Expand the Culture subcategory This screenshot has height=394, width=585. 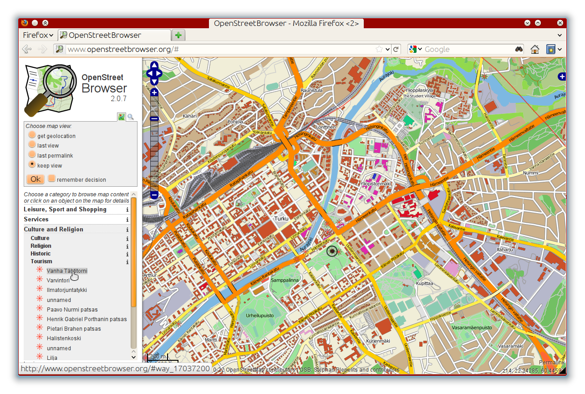pyautogui.click(x=40, y=238)
